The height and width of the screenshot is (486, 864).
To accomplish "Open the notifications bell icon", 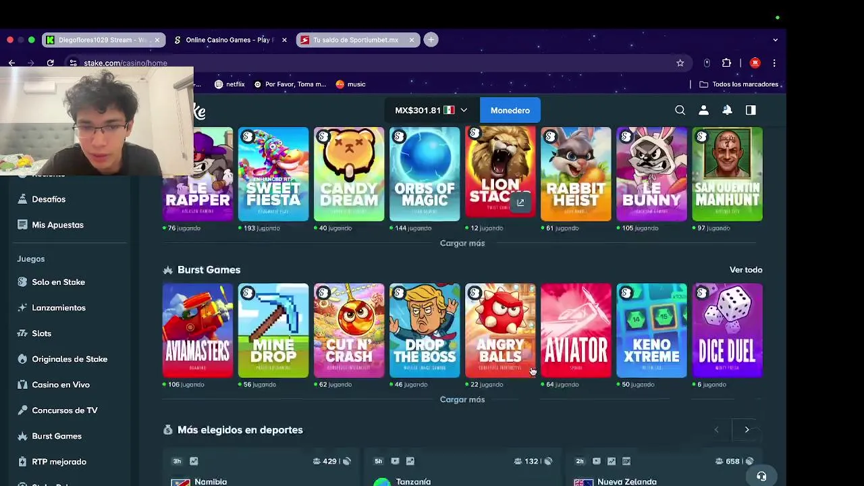I will click(x=727, y=110).
